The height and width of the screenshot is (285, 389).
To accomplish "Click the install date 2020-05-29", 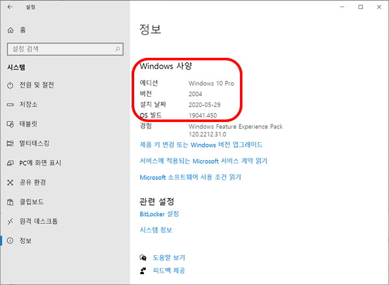I will coord(204,105).
